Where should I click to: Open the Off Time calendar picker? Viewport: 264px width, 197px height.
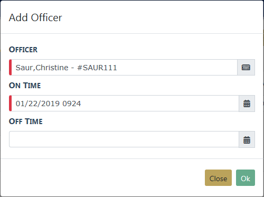pyautogui.click(x=247, y=139)
